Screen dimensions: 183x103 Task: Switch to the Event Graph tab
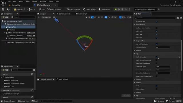81,14
